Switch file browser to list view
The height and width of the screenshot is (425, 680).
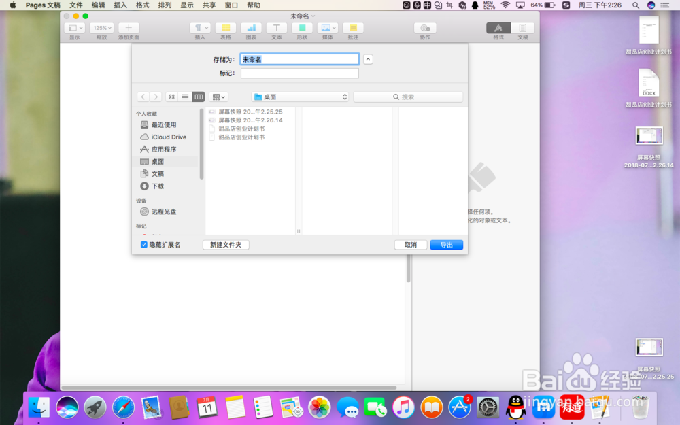(185, 97)
